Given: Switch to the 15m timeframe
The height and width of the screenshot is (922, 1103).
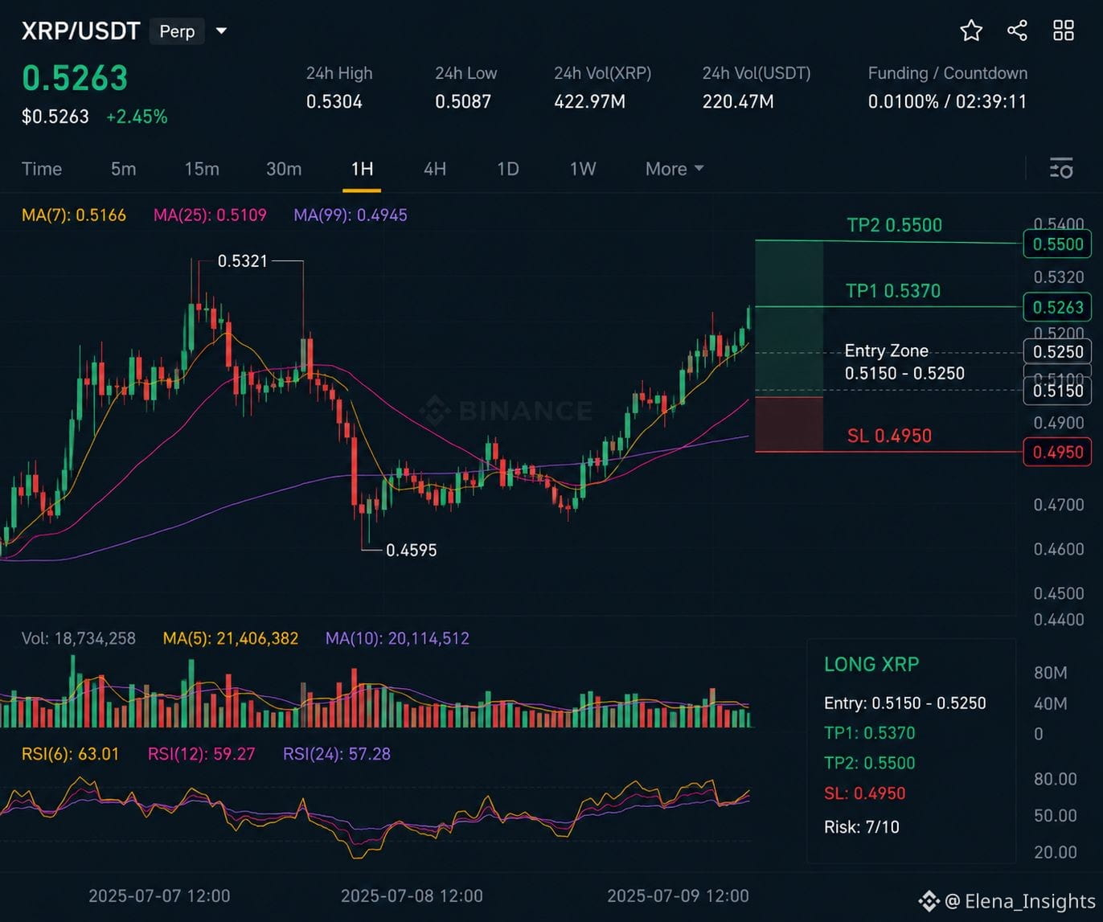Looking at the screenshot, I should pos(202,169).
